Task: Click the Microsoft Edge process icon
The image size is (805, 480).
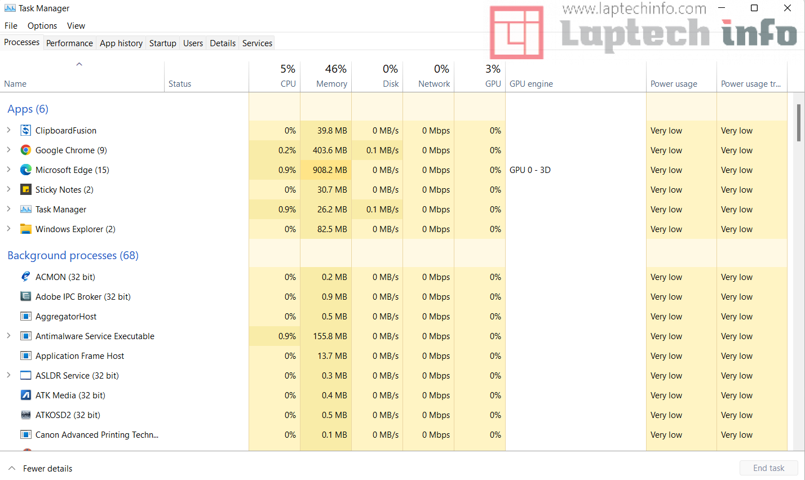Action: coord(26,170)
